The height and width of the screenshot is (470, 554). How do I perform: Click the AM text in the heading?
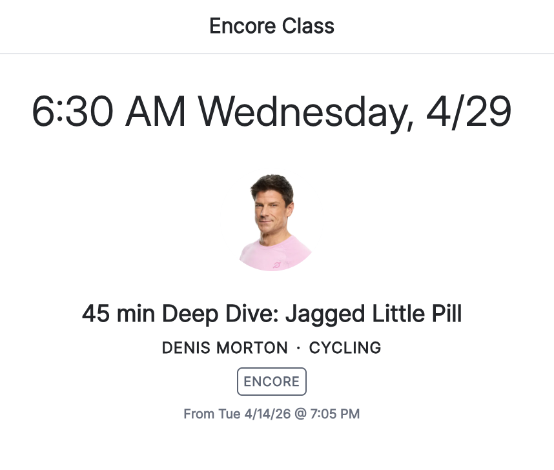156,112
